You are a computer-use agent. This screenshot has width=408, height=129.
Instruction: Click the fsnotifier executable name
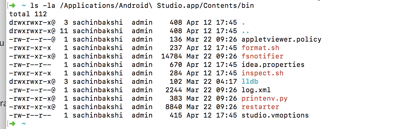pyautogui.click(x=263, y=56)
